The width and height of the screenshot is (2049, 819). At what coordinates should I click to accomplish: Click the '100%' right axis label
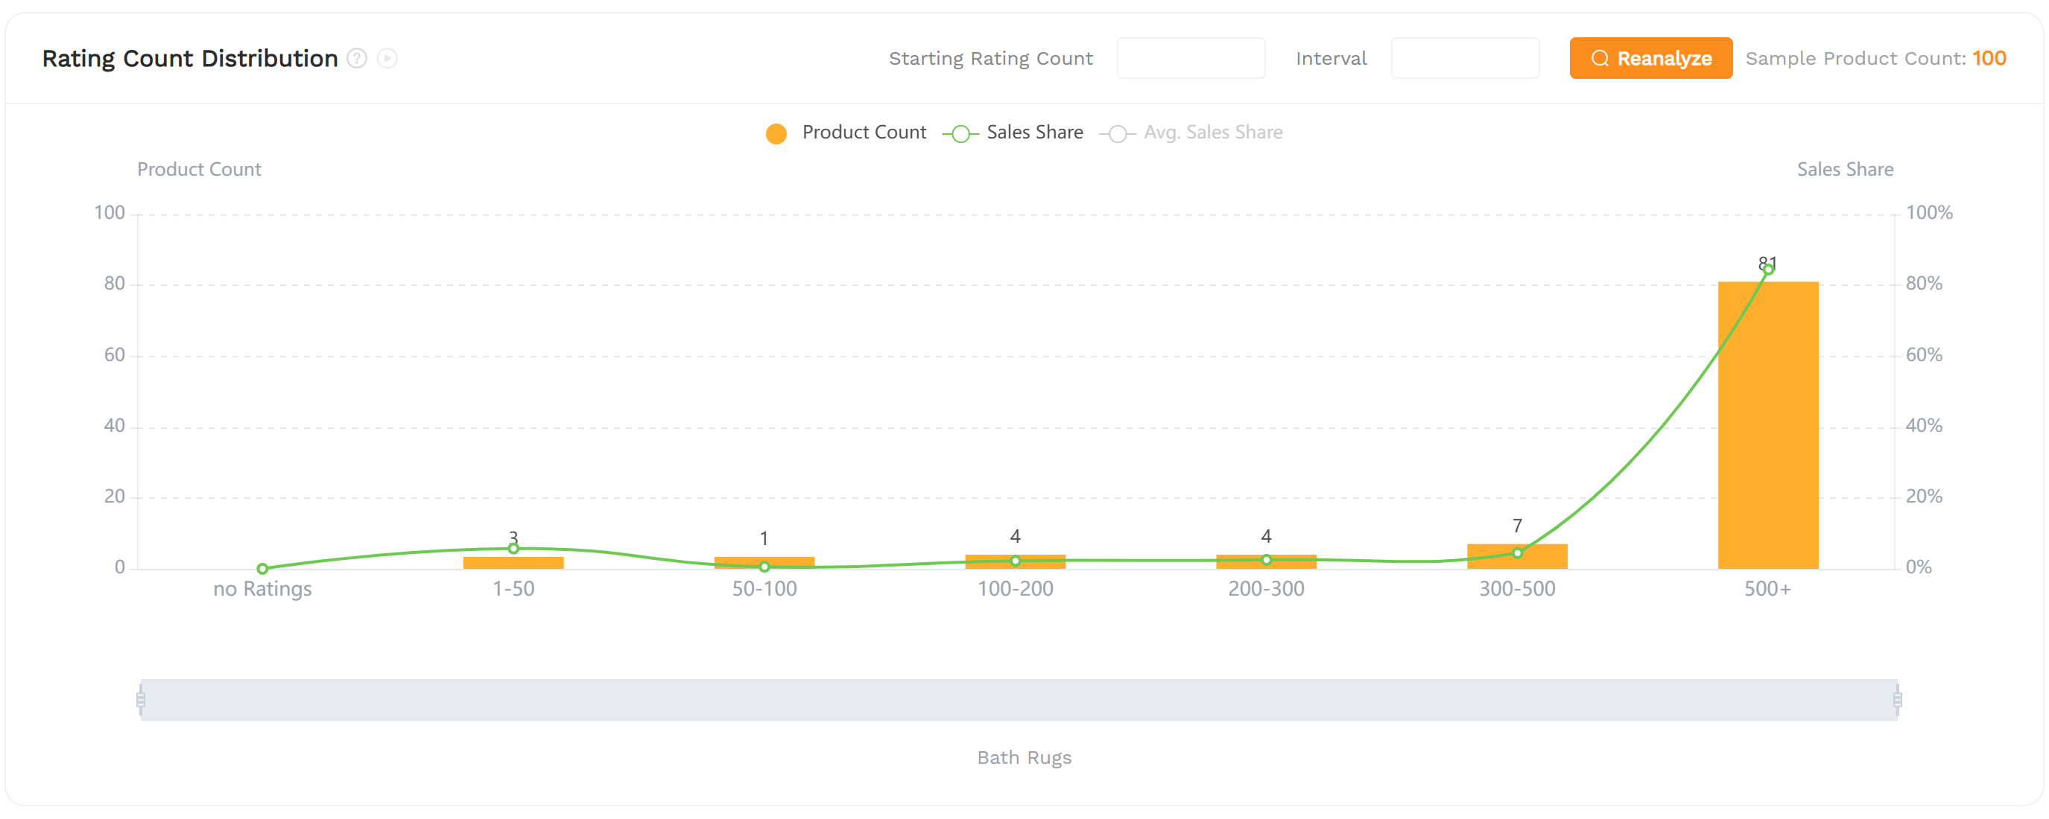1929,213
